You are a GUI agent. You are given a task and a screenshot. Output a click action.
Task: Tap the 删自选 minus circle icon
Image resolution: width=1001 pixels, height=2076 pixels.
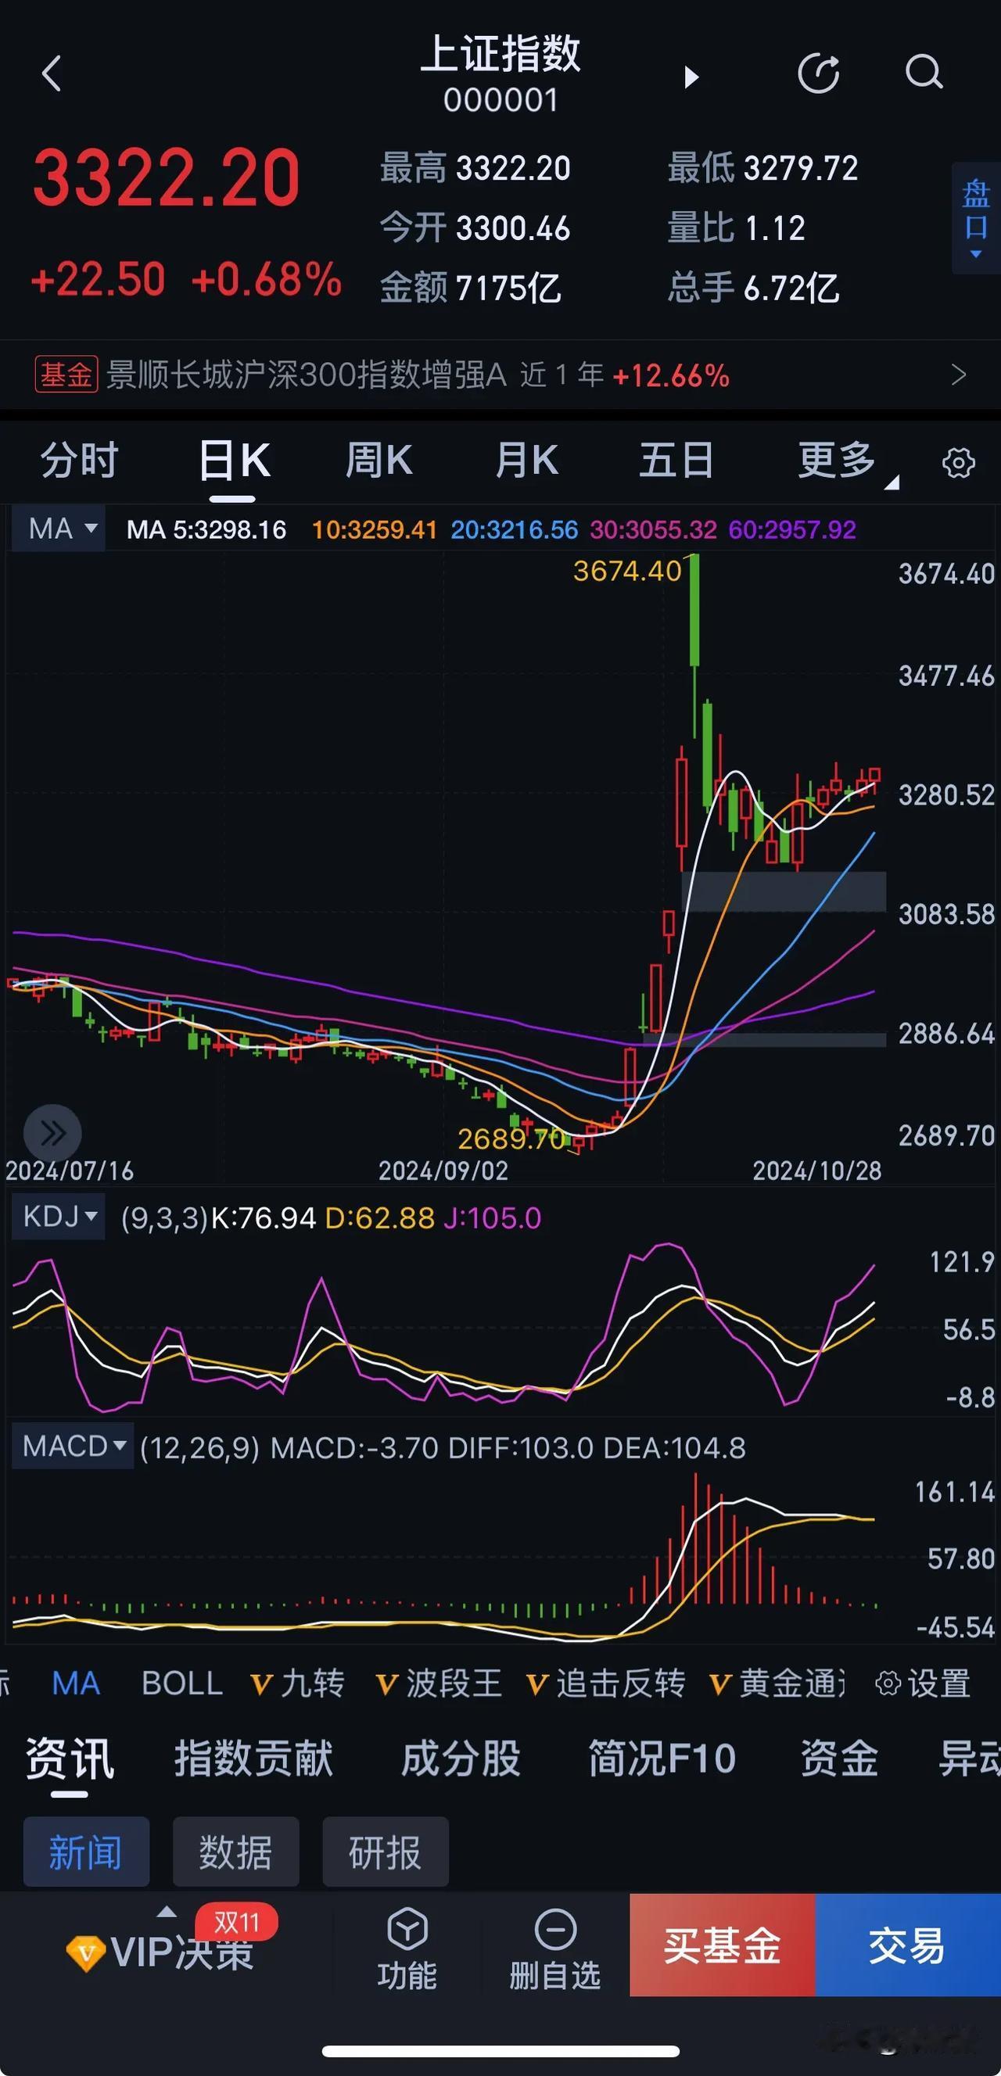555,1930
